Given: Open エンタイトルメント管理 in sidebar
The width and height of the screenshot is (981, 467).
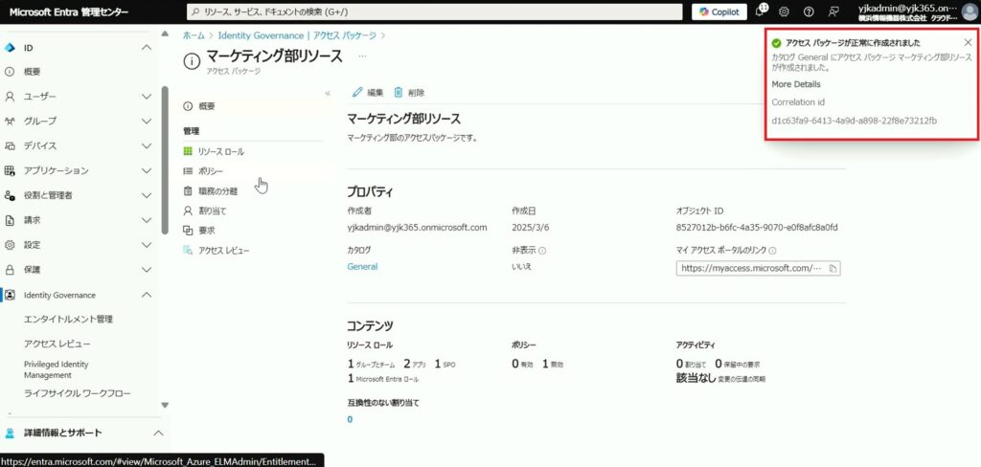Looking at the screenshot, I should point(68,320).
